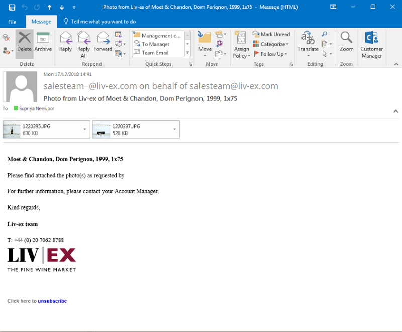Click the Ribbon Display Options icon

click(x=333, y=7)
